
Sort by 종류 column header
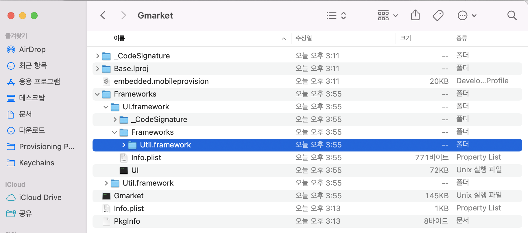(461, 38)
